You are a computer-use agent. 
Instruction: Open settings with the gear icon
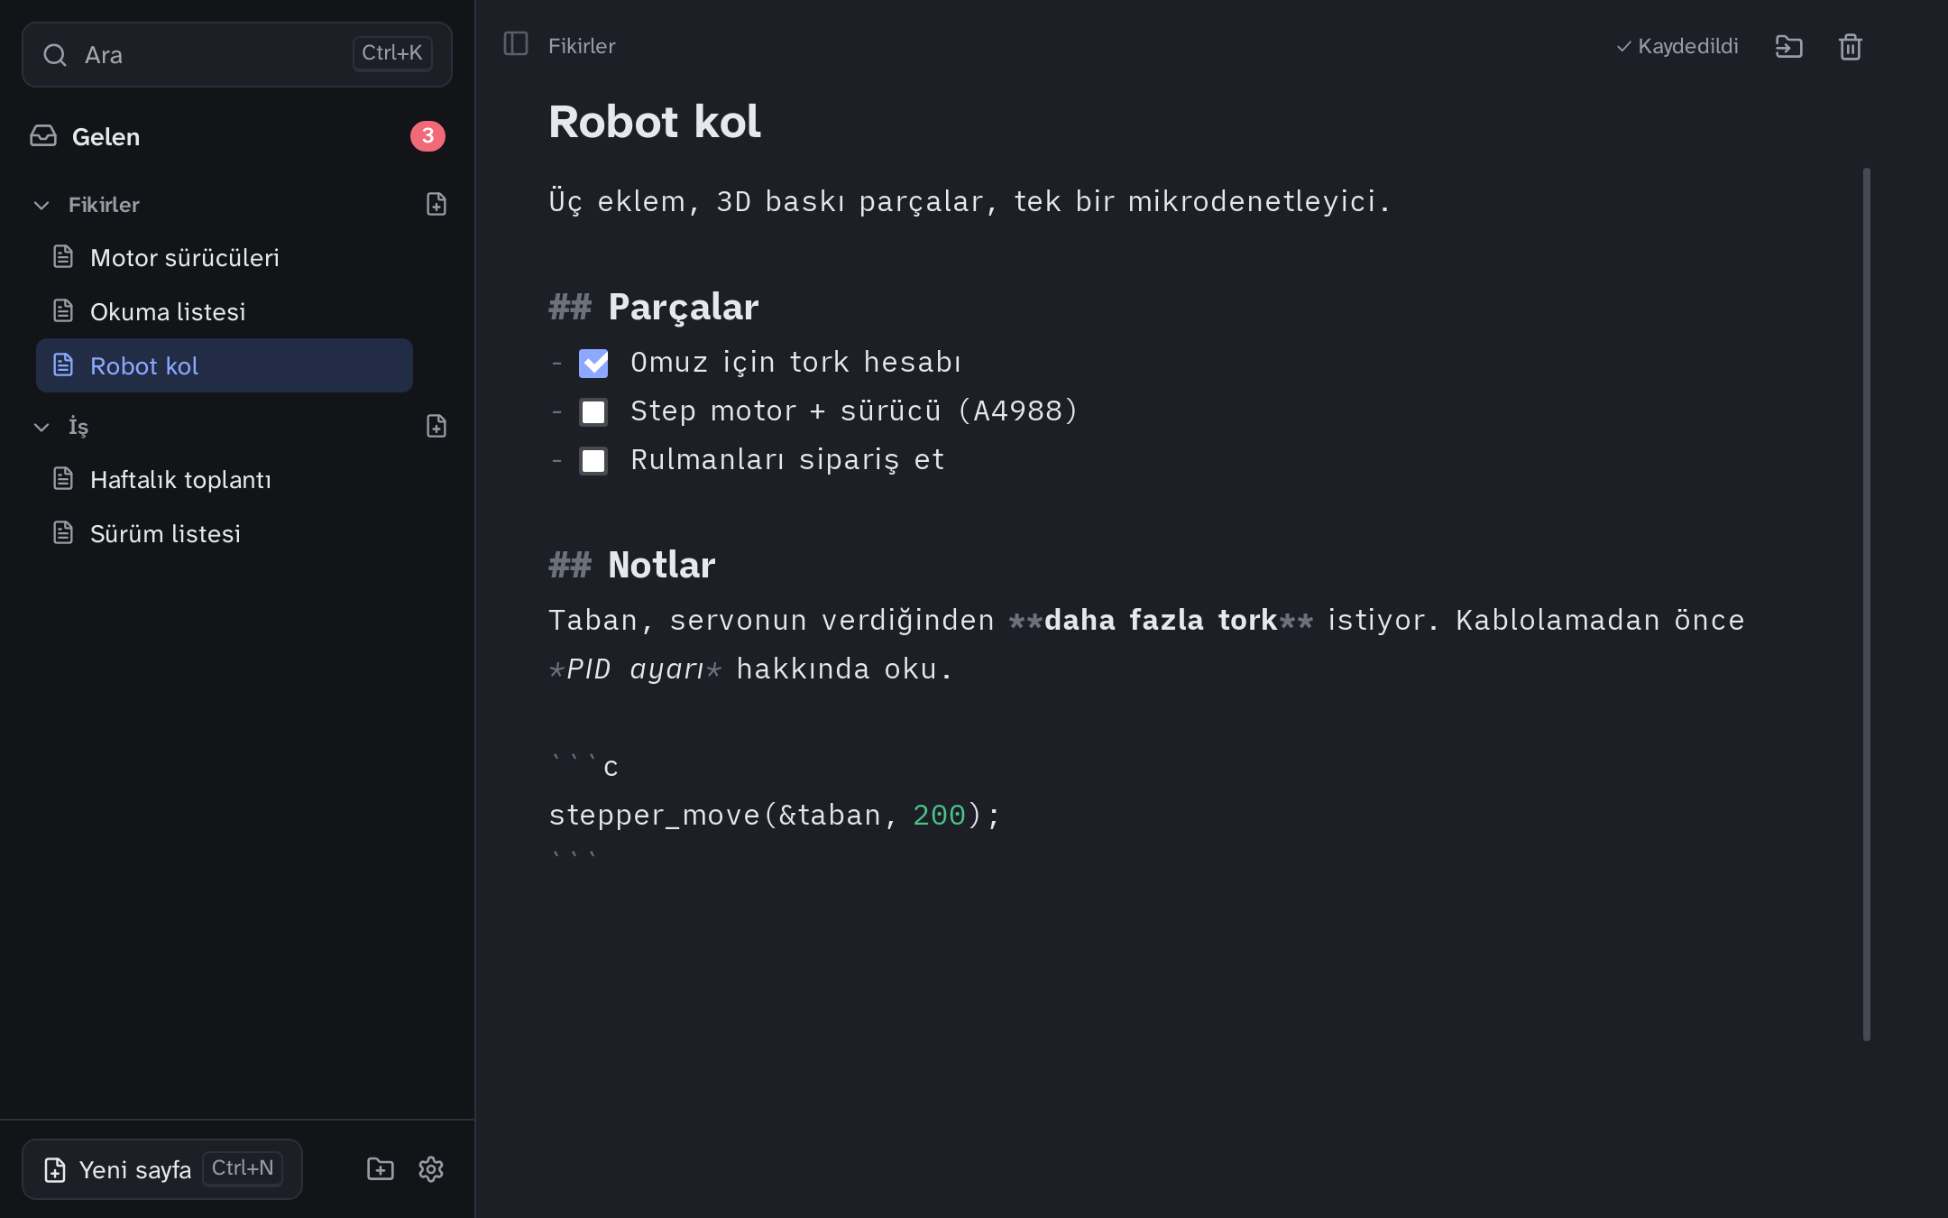431,1169
